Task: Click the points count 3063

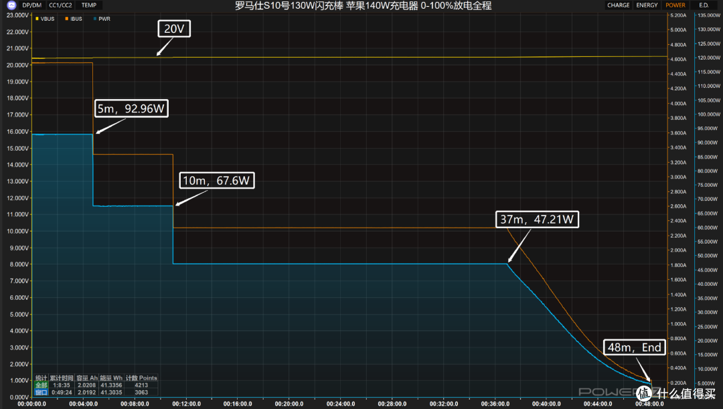Action: [x=141, y=392]
